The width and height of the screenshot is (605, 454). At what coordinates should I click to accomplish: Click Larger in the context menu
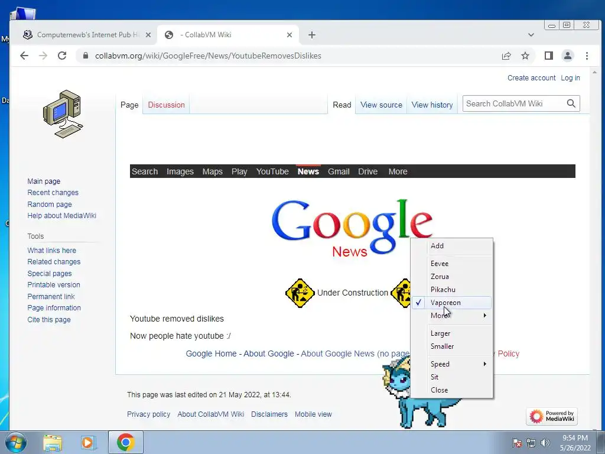[451, 333]
